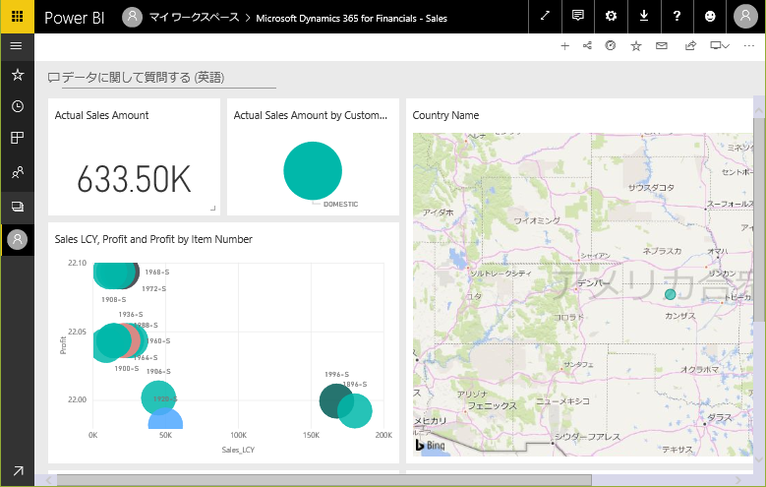The height and width of the screenshot is (487, 766).
Task: Subscribe via envelope icon
Action: click(662, 46)
